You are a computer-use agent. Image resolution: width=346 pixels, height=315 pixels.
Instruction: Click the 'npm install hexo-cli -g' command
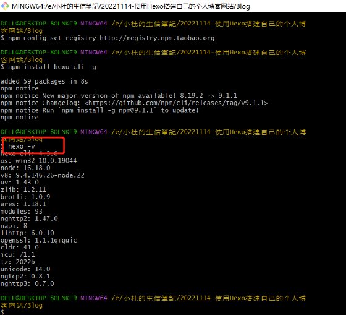48,67
